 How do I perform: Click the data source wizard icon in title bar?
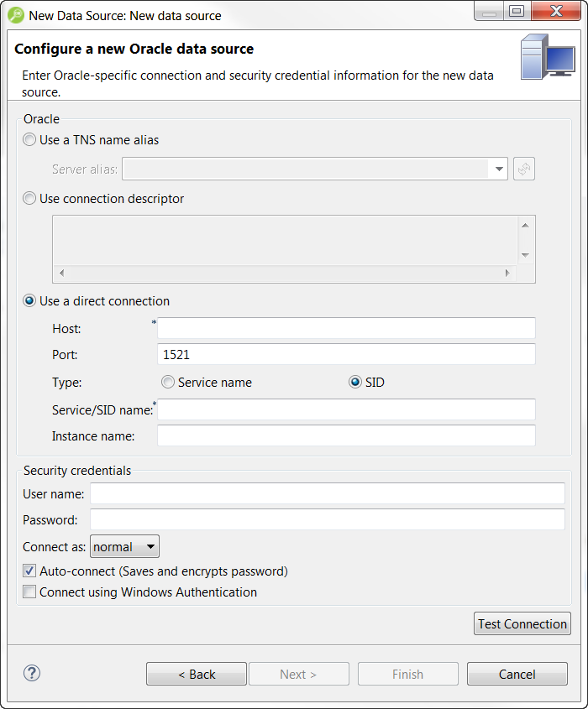click(x=15, y=15)
